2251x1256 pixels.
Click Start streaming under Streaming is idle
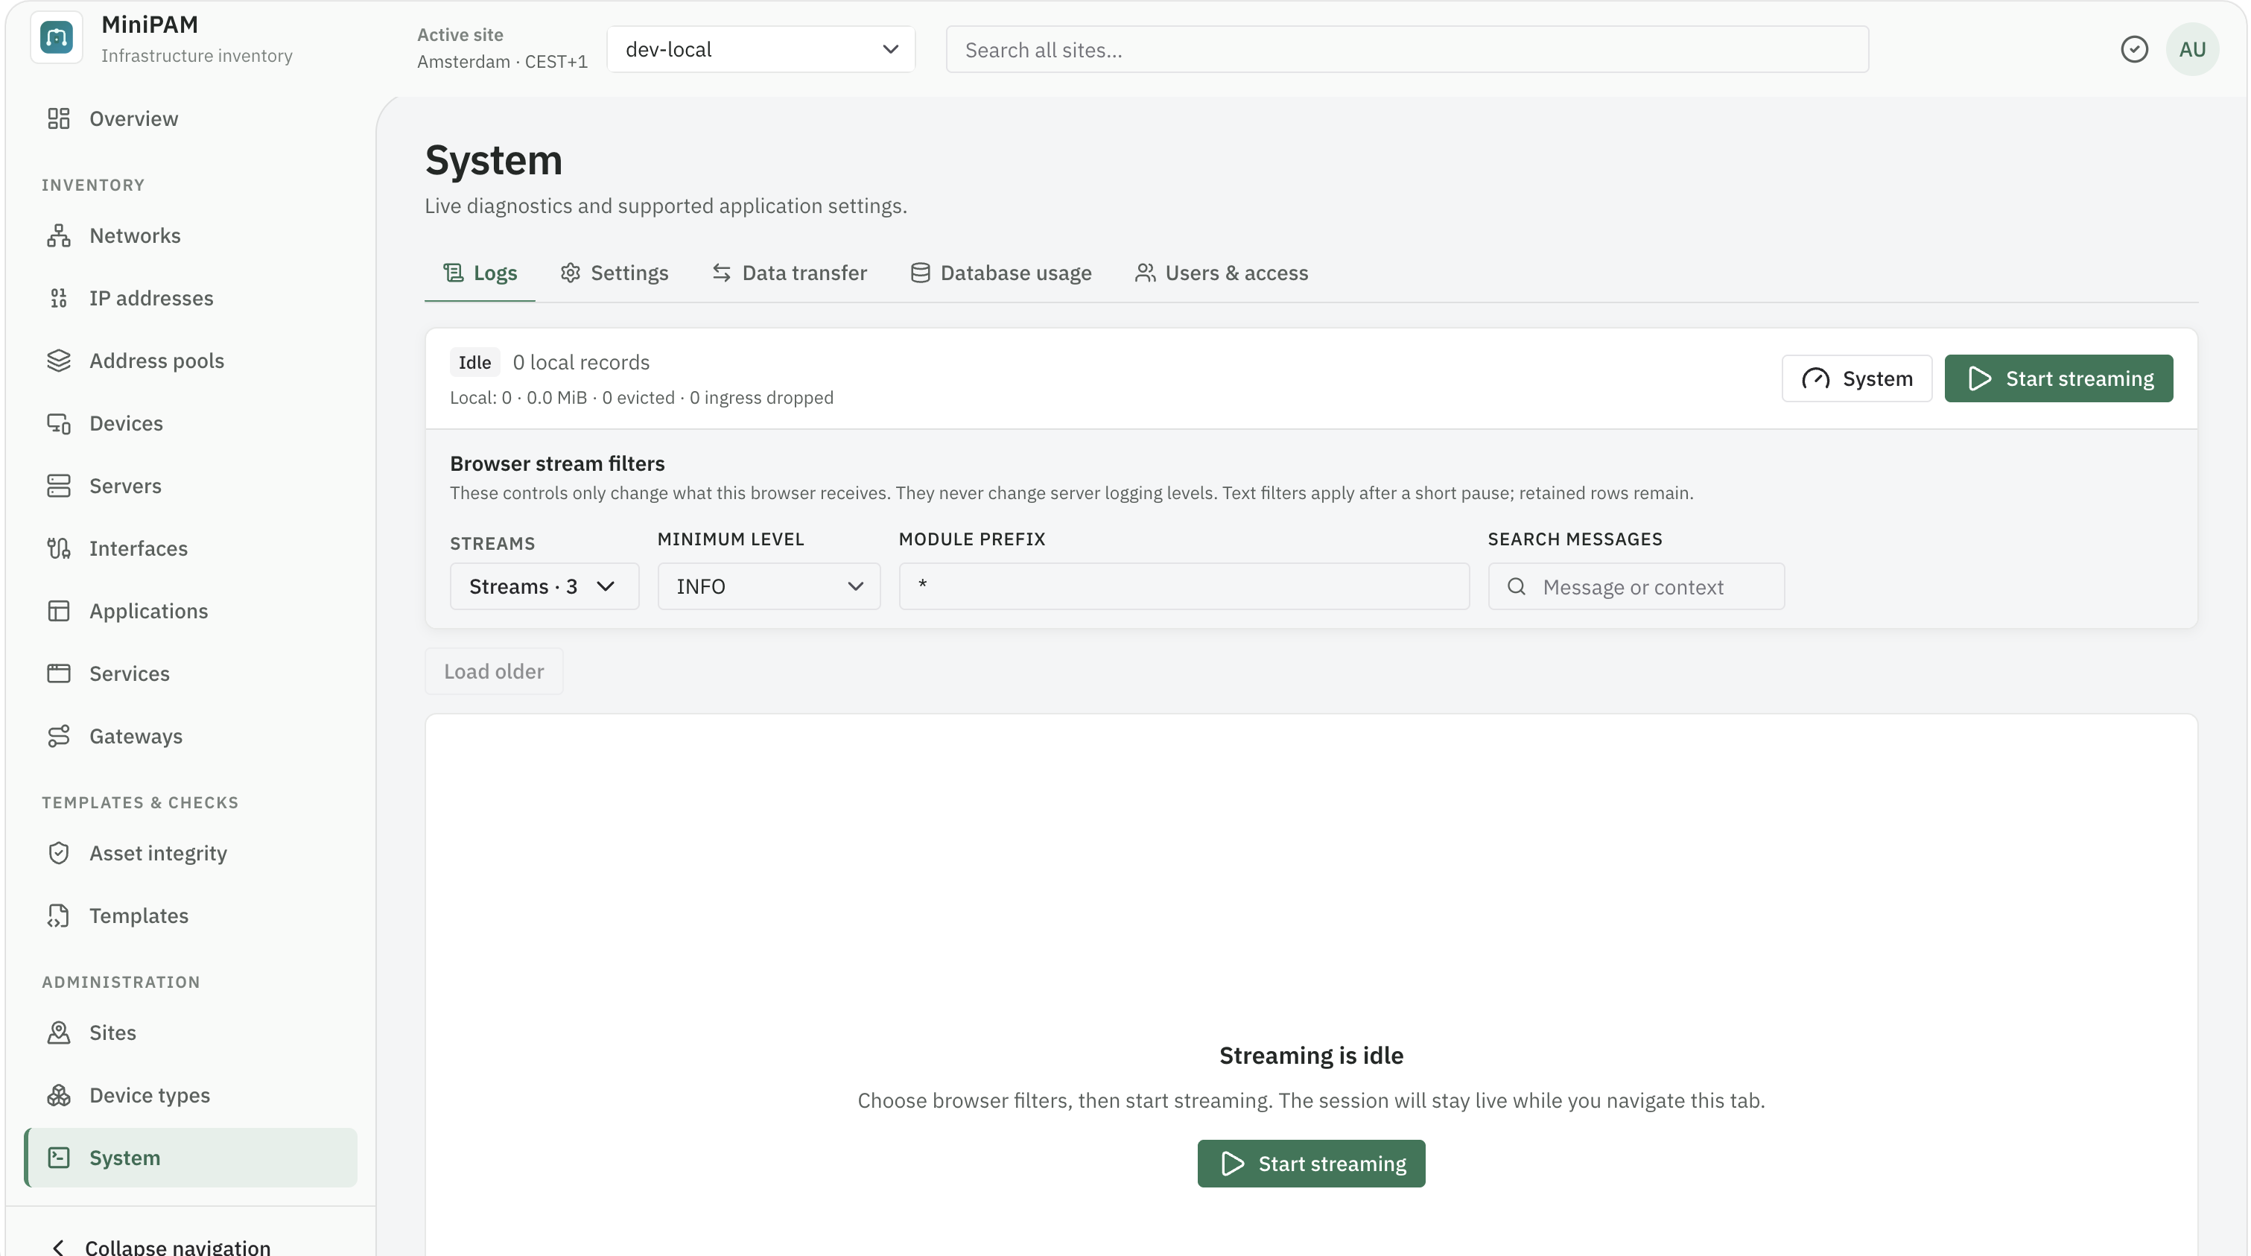1311,1164
